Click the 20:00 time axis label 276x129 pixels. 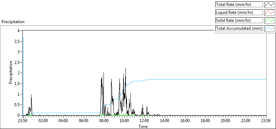(226, 121)
